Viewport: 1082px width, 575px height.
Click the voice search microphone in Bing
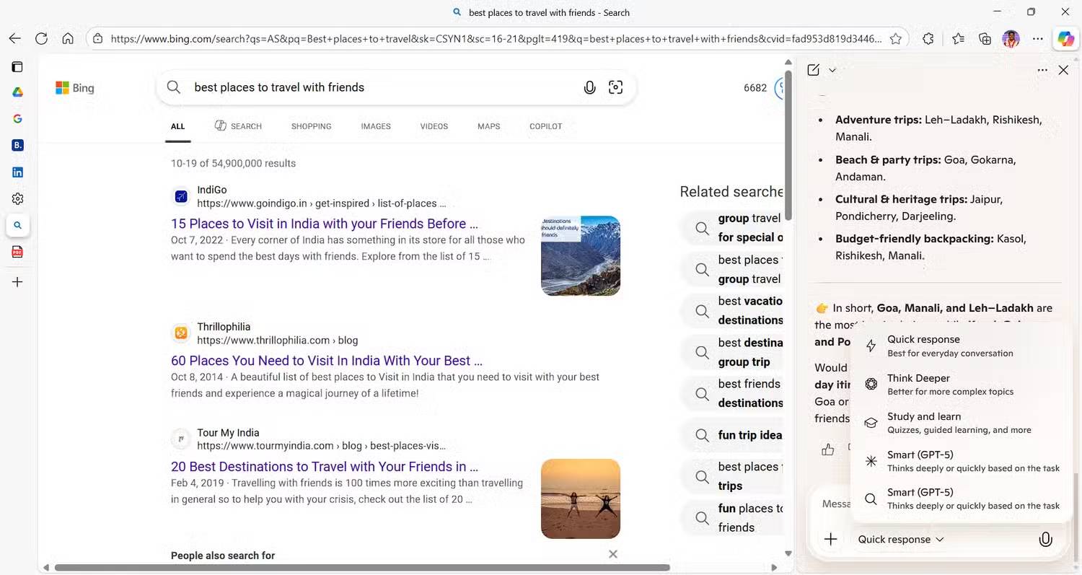click(x=589, y=88)
